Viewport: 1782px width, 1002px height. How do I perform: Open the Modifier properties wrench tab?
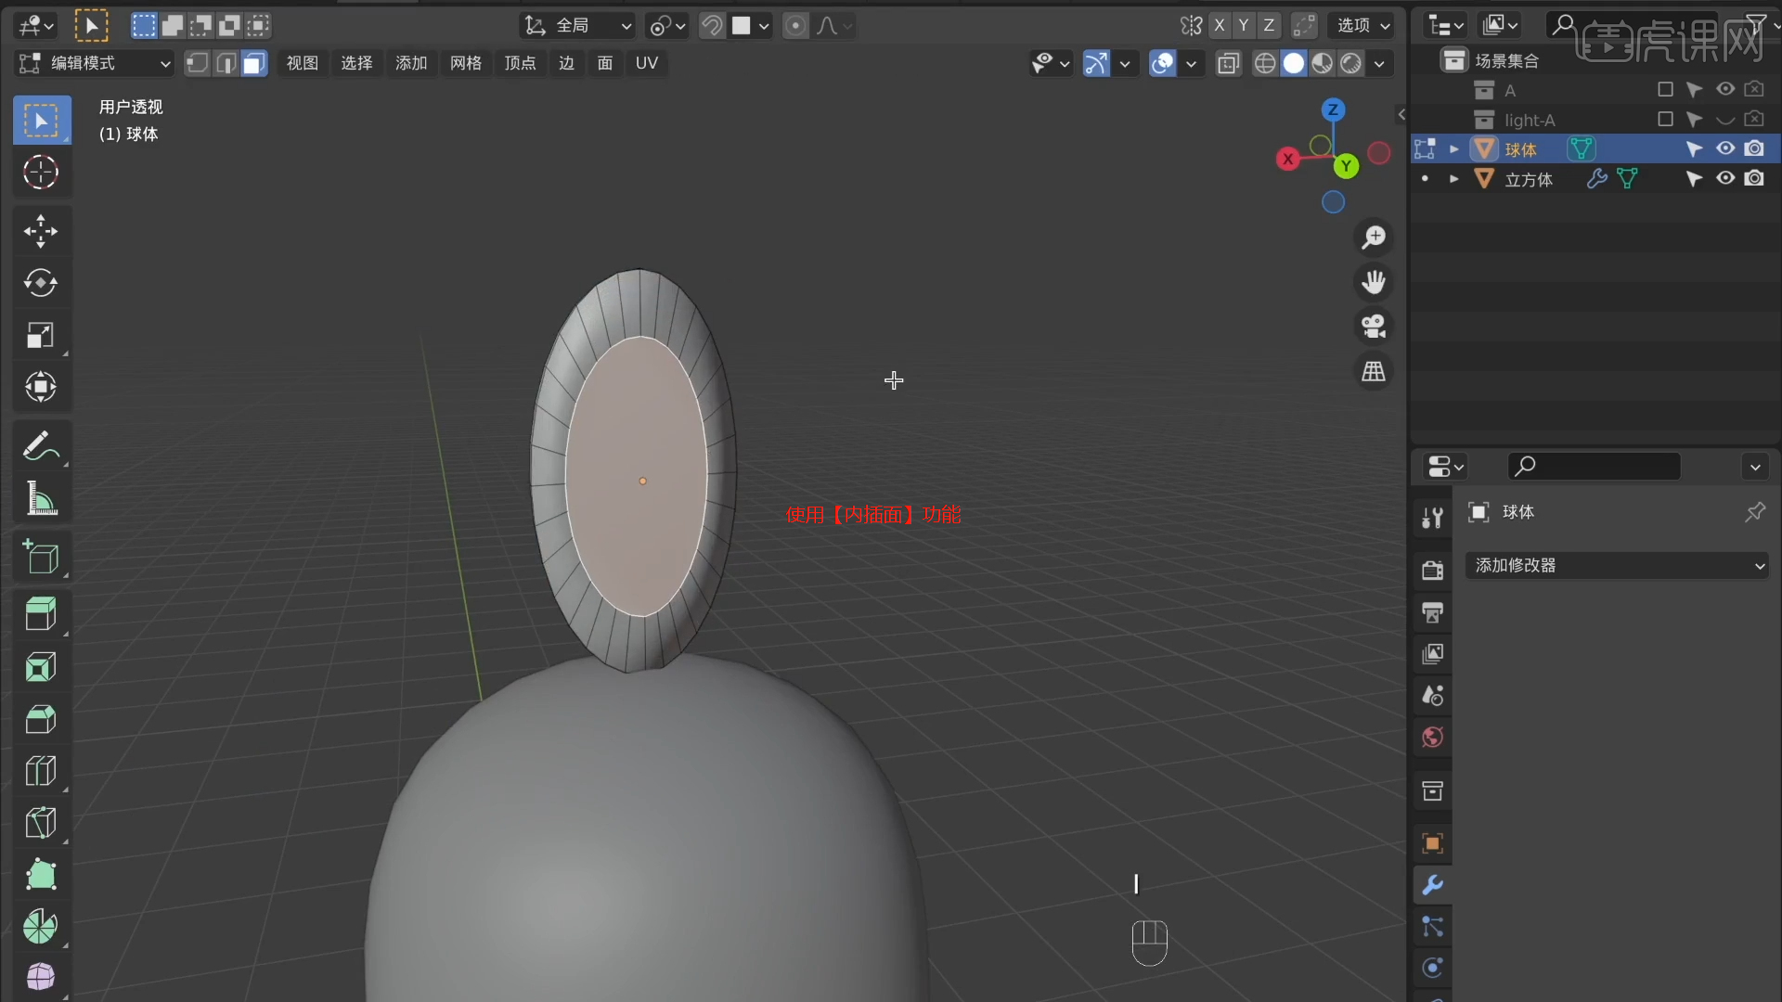[x=1432, y=885]
